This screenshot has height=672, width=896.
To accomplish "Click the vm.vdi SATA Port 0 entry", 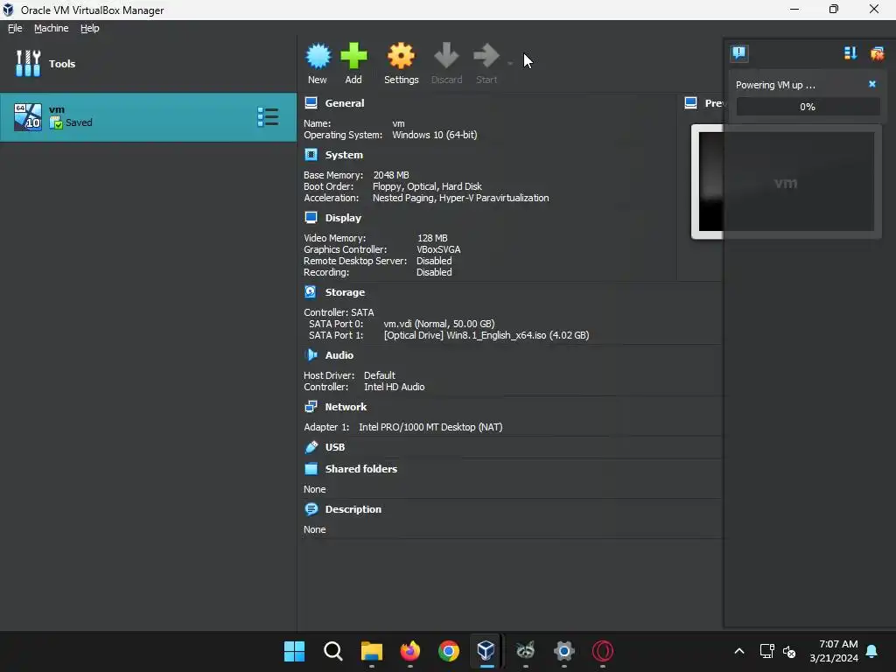I will click(x=439, y=324).
